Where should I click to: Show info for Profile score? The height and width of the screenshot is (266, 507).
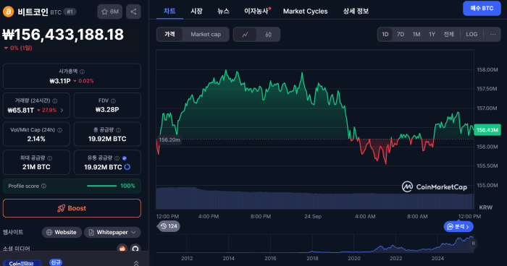tap(43, 186)
